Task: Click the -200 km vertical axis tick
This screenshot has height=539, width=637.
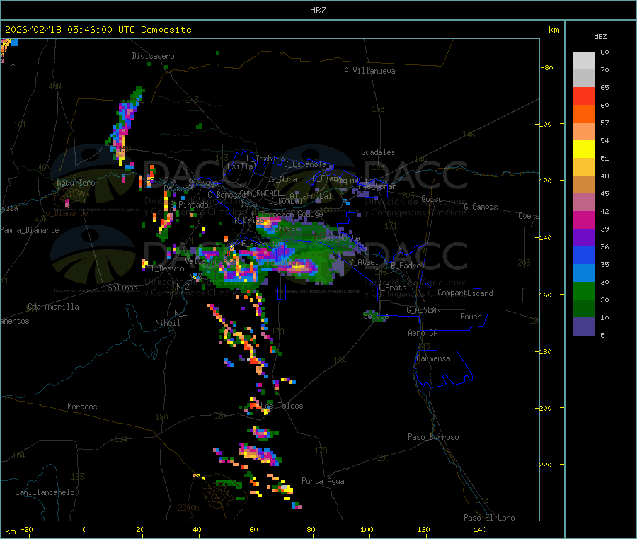Action: 545,408
